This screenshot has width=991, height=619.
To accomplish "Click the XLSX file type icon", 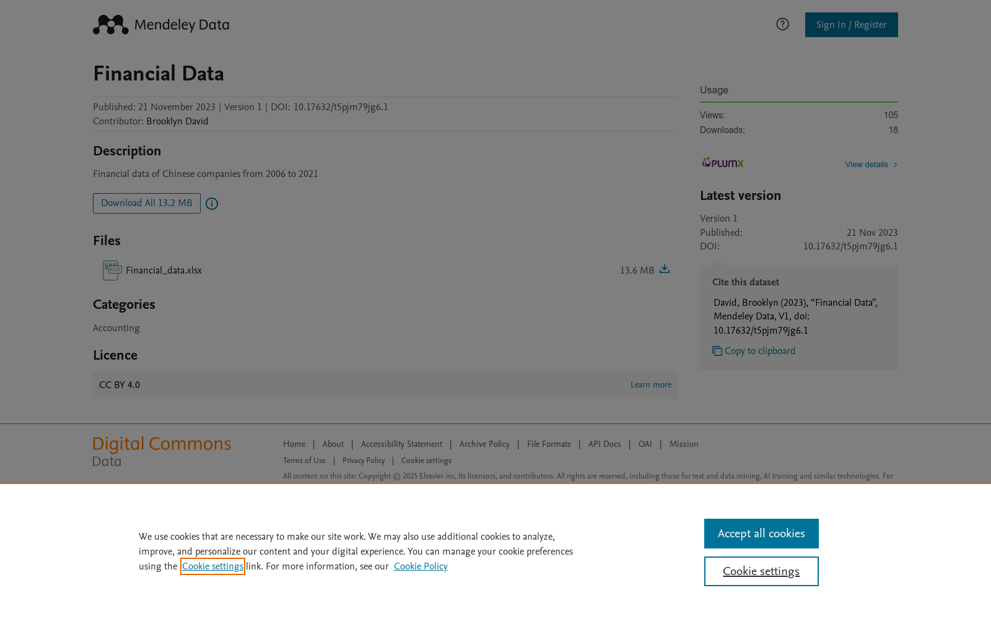I will click(x=112, y=271).
